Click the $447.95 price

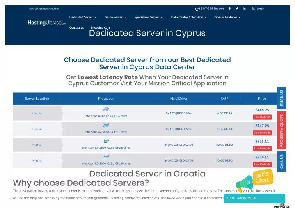pyautogui.click(x=262, y=126)
